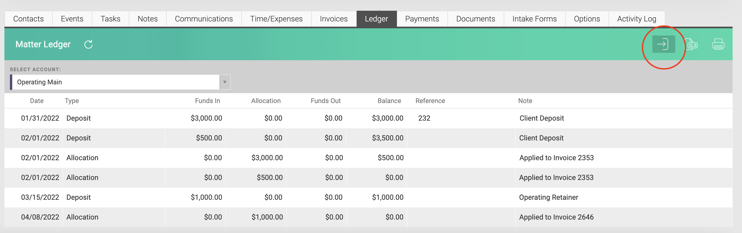Open the Options tab
The width and height of the screenshot is (742, 233).
587,19
